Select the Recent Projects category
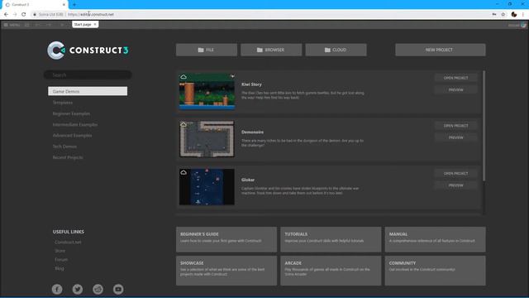 click(x=68, y=157)
